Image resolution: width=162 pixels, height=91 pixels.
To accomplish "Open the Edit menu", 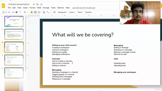I will [x=14, y=8].
